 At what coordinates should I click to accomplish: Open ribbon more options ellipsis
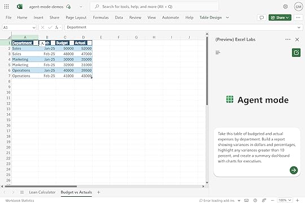pos(298,17)
